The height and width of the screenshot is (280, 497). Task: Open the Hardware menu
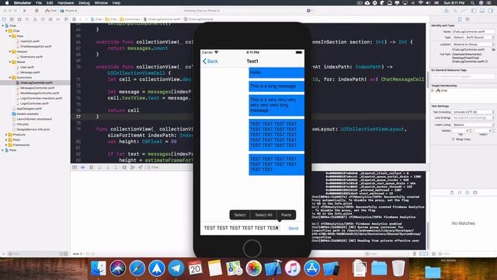pyautogui.click(x=65, y=3)
